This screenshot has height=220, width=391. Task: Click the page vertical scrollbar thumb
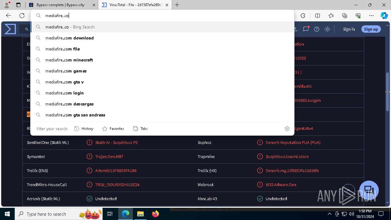point(388,92)
